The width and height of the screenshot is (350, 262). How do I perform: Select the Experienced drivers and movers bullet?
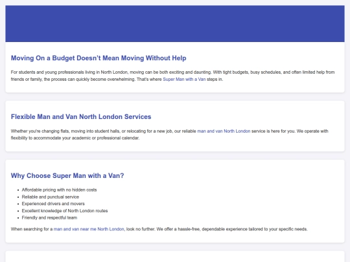(x=53, y=204)
